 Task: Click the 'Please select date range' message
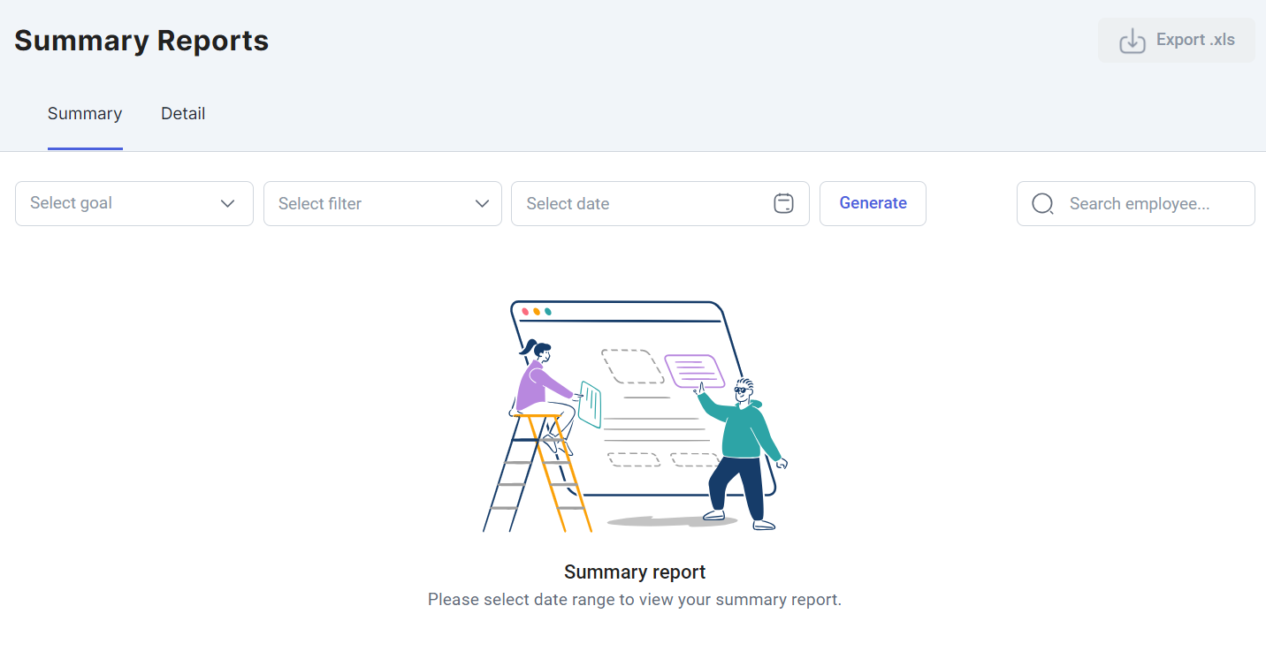(635, 600)
